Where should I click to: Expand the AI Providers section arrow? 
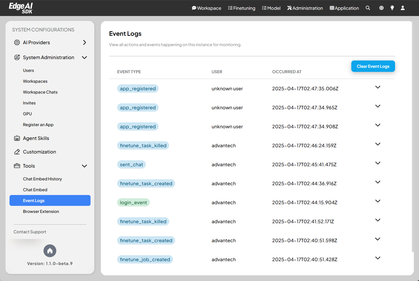click(x=85, y=43)
